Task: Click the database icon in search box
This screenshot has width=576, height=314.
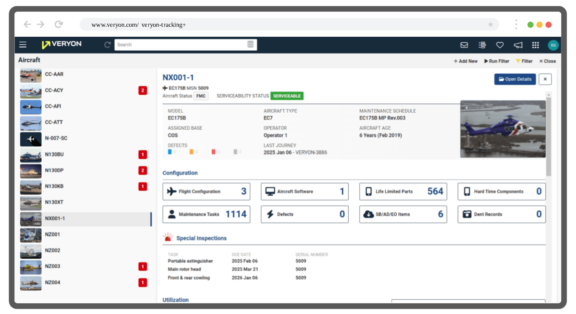Action: 250,45
